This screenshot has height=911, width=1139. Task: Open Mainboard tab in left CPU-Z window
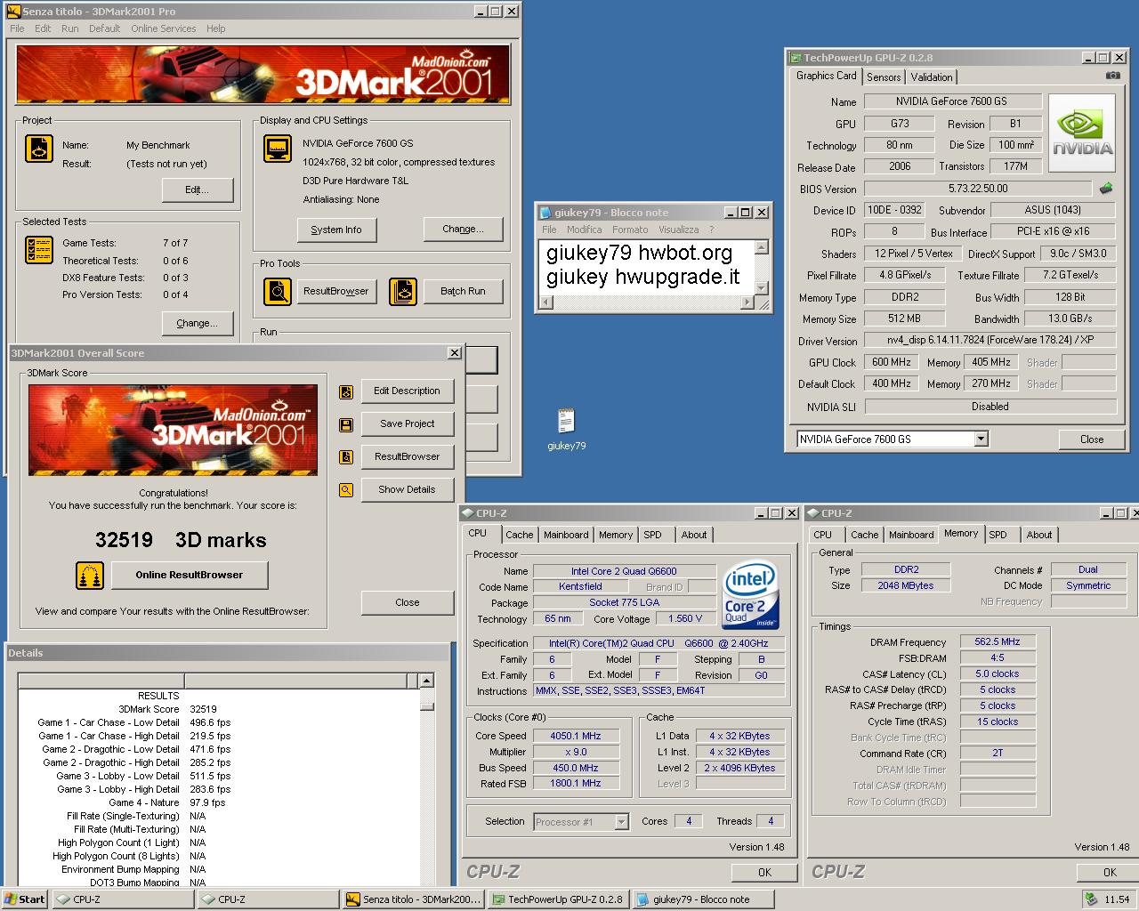pyautogui.click(x=566, y=535)
